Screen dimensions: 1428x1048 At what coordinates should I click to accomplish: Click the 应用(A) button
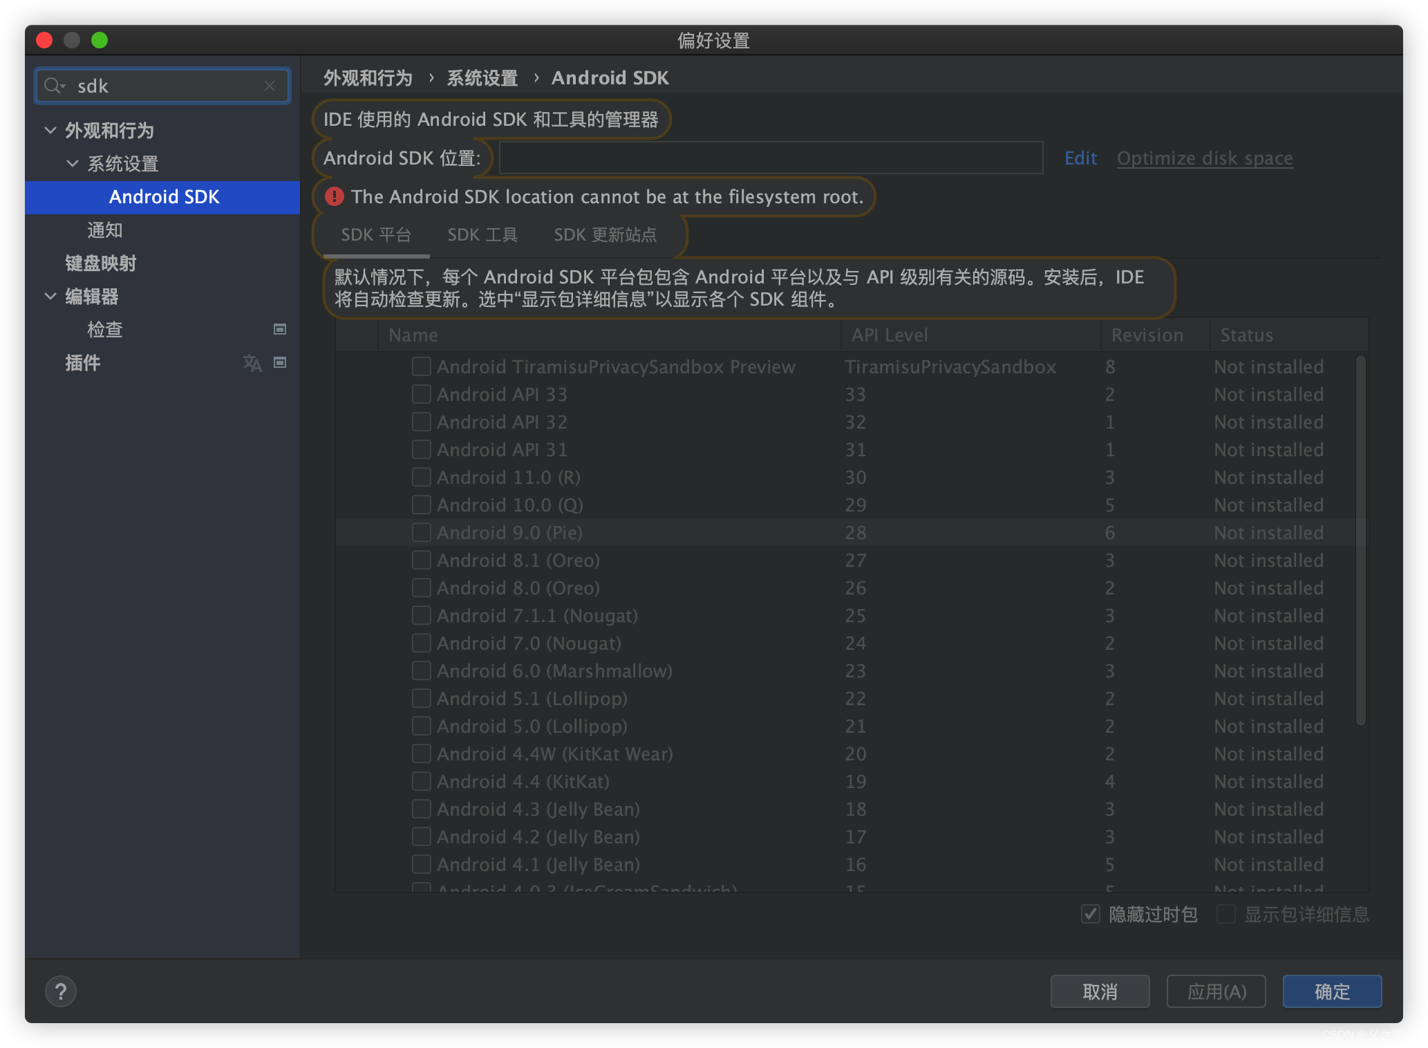point(1216,991)
